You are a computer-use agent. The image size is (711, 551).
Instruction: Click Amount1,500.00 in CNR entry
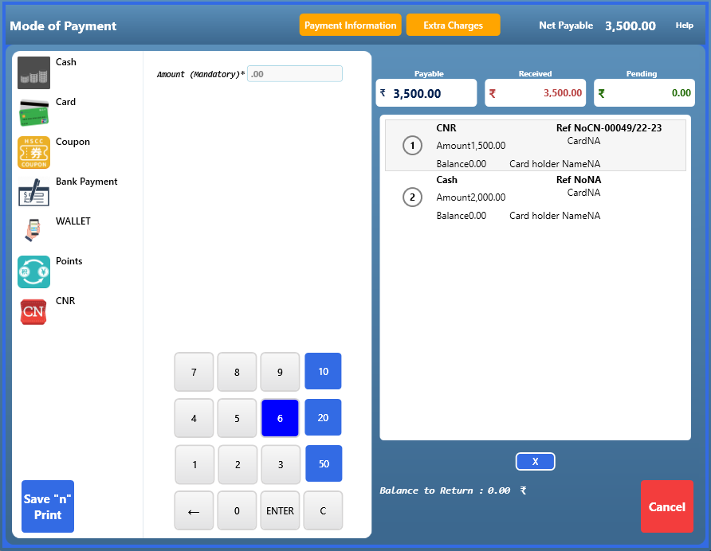[x=470, y=146]
